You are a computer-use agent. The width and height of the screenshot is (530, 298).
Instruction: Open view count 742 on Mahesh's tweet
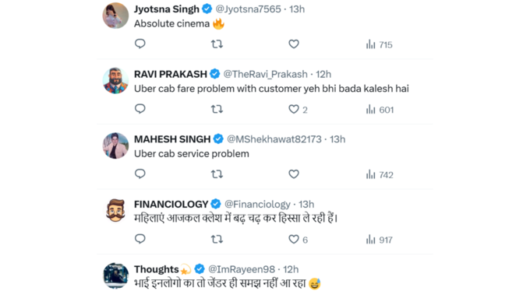tap(380, 175)
